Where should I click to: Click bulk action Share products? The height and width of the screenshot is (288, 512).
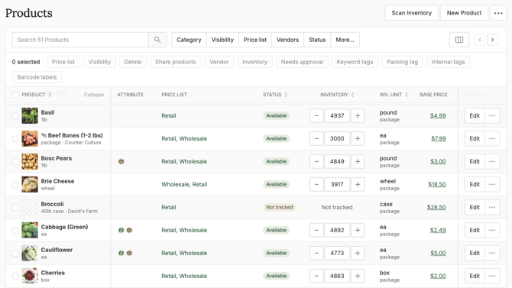click(175, 62)
